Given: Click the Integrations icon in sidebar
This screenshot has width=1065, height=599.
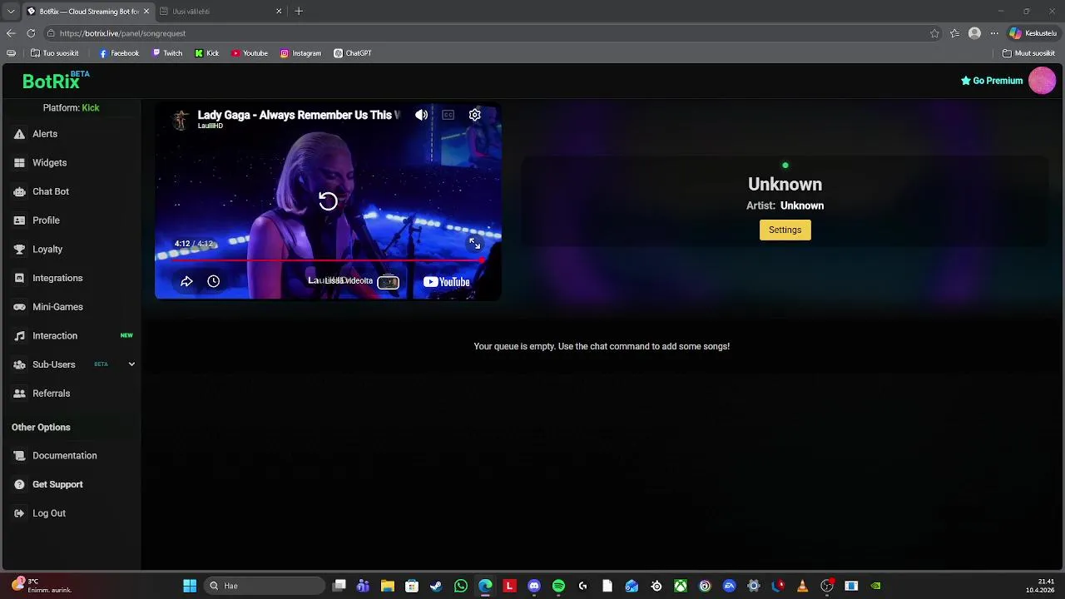Looking at the screenshot, I should (19, 278).
